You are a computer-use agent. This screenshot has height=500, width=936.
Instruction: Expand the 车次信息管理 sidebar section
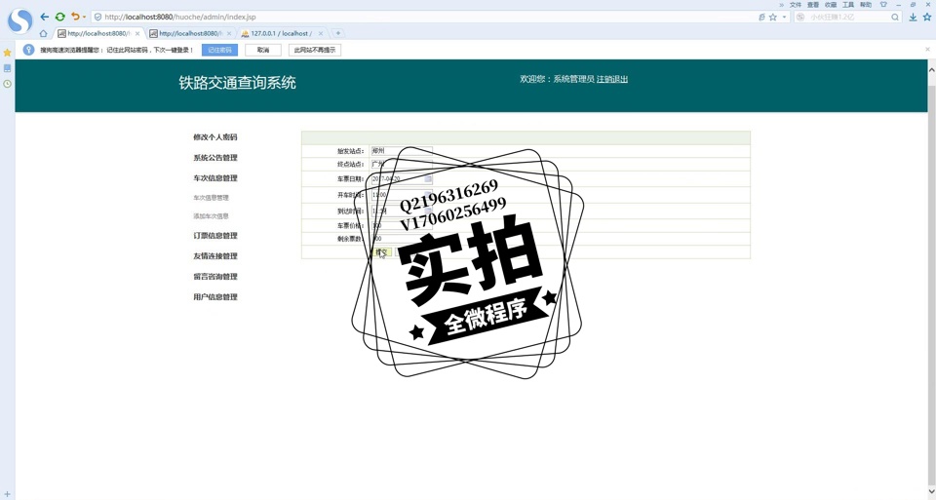[214, 178]
